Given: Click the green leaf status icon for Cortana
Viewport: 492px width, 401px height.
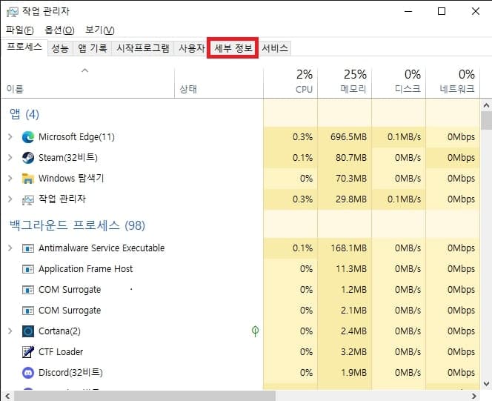Looking at the screenshot, I should 256,331.
